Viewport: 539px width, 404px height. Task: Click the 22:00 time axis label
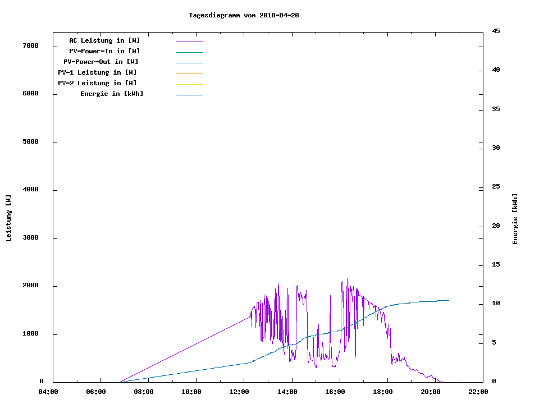[x=479, y=392]
